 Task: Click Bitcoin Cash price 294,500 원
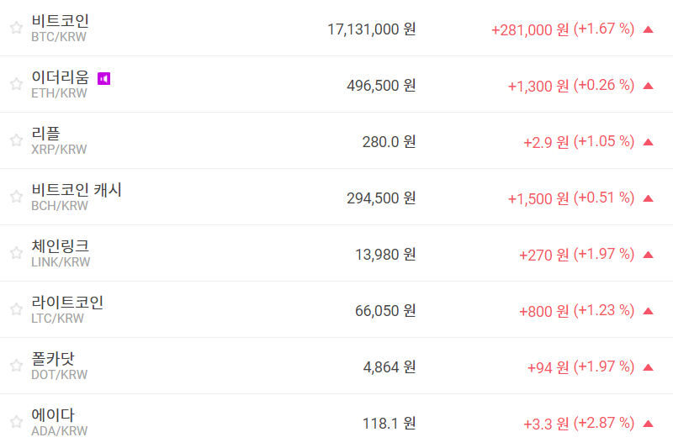coord(381,198)
